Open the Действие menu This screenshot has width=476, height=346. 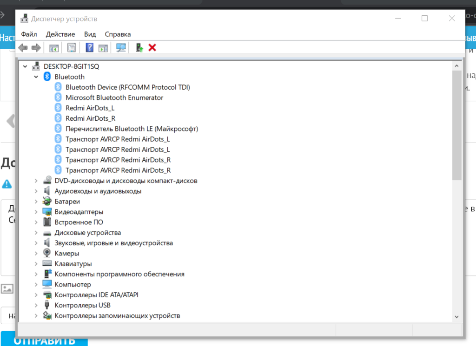(60, 34)
